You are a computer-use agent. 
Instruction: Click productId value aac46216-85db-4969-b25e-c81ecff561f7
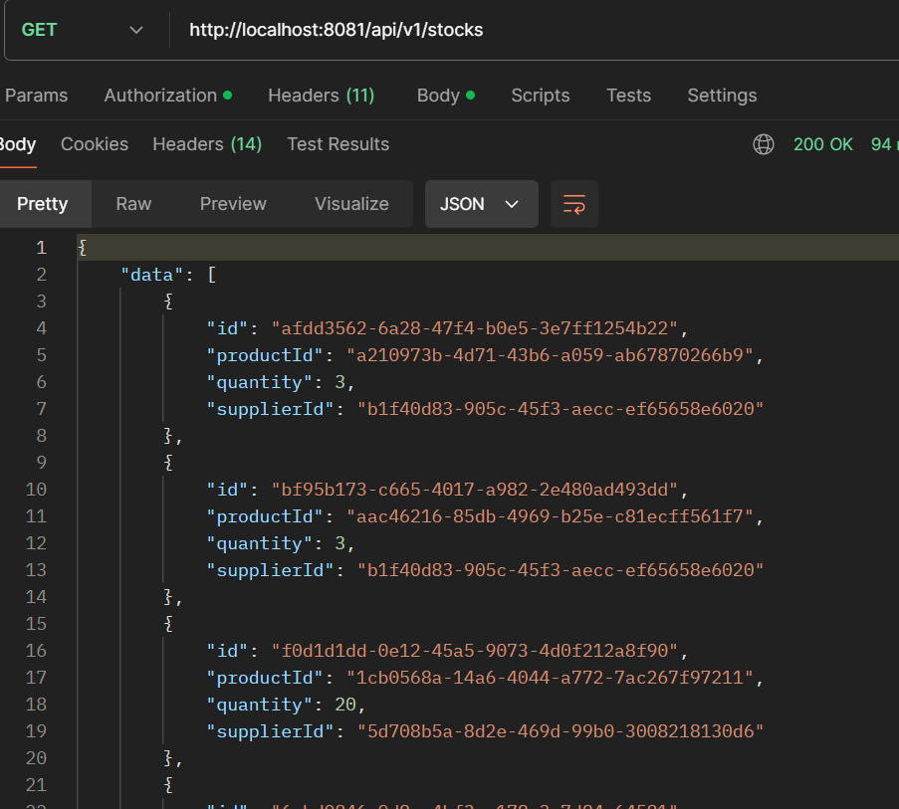coord(550,516)
